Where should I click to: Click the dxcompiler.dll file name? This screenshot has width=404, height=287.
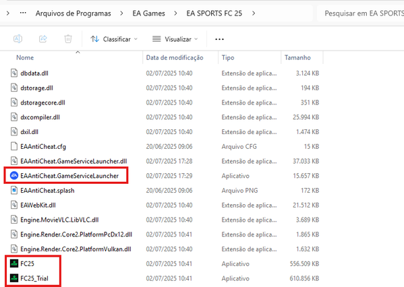[x=40, y=117]
